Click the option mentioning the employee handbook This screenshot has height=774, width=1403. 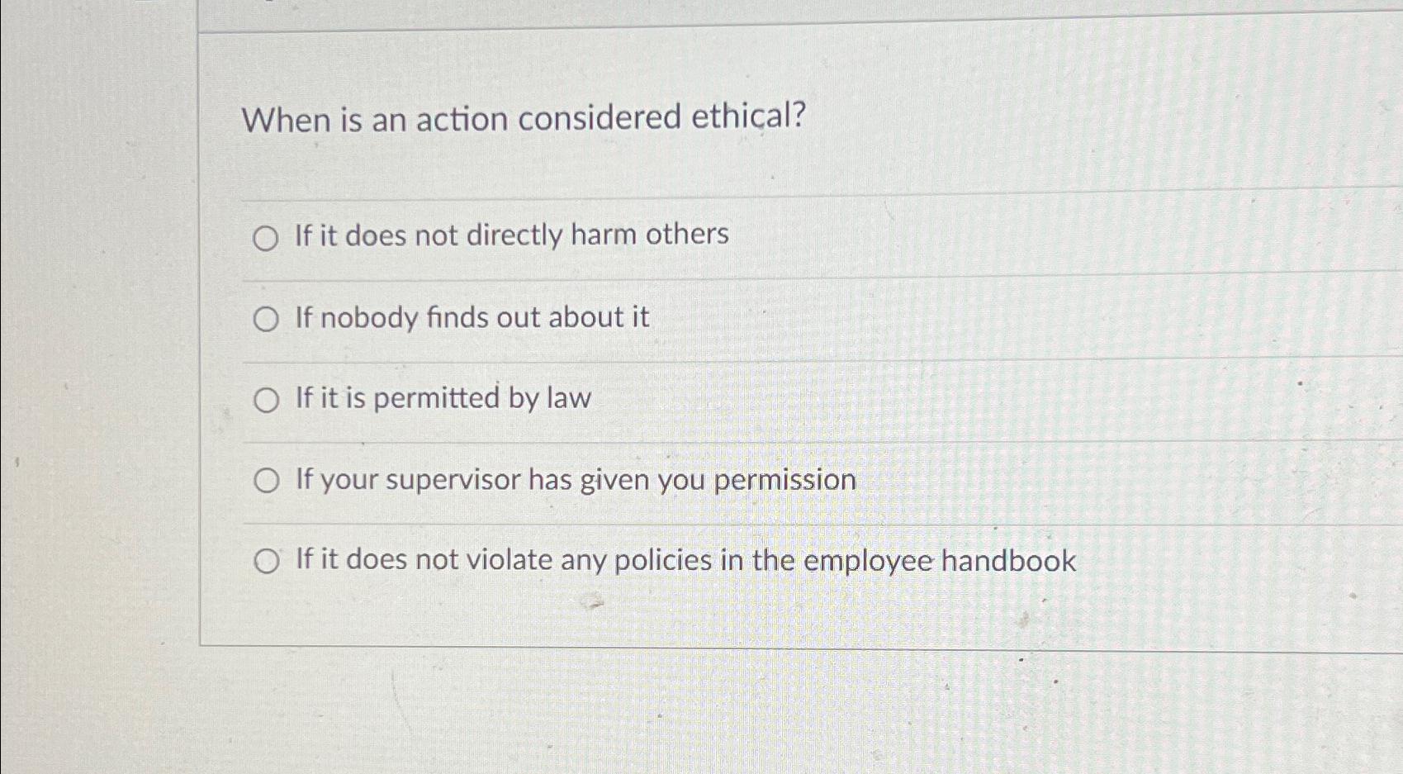click(x=684, y=560)
